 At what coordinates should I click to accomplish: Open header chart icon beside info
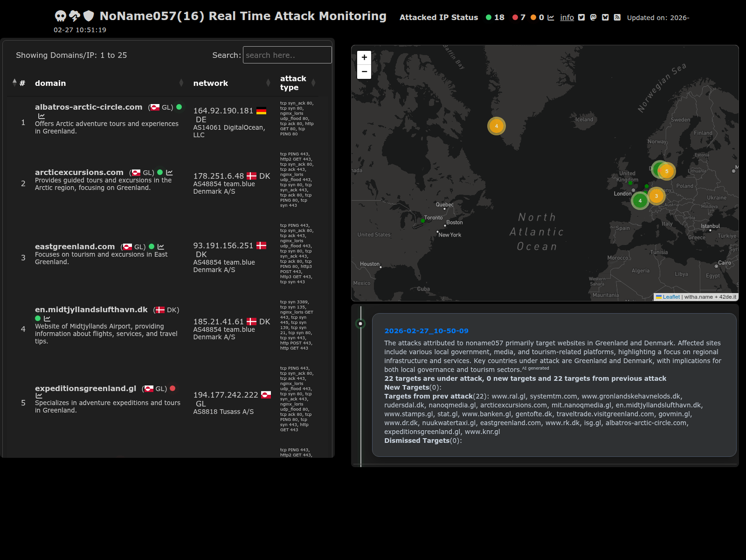coord(551,17)
